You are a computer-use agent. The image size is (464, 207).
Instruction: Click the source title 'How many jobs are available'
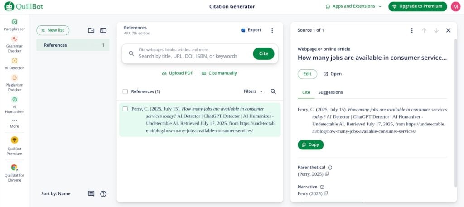(372, 58)
